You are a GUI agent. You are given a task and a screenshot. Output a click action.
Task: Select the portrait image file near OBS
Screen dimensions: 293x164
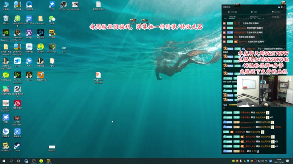click(75, 6)
